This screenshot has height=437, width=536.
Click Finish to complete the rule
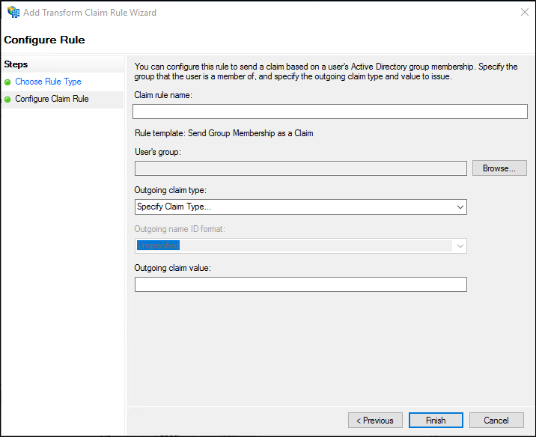tap(436, 421)
